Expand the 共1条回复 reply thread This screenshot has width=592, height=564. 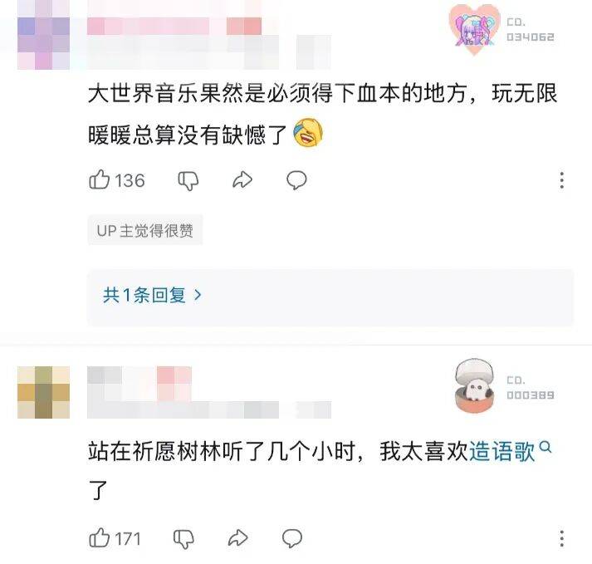152,295
